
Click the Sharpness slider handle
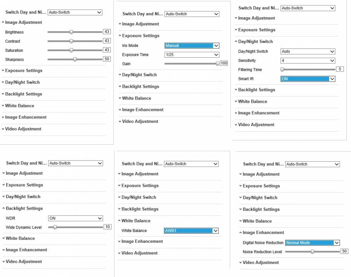coord(75,59)
